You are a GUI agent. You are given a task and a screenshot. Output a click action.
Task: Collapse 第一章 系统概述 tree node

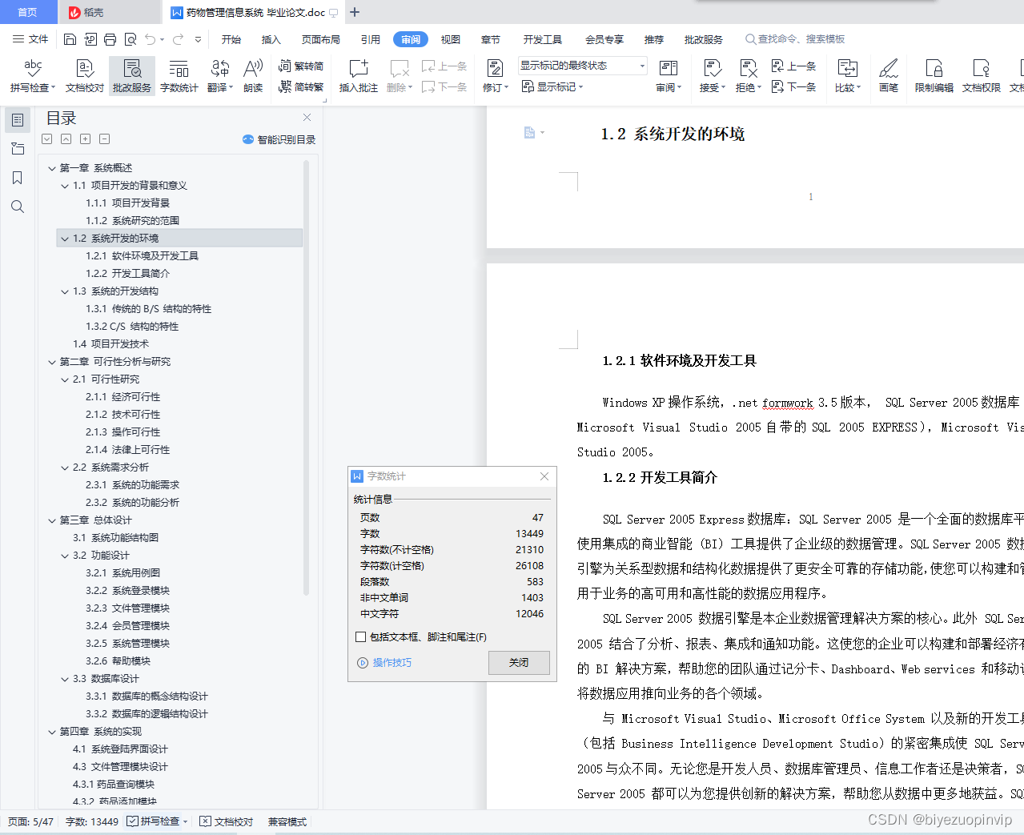click(x=52, y=168)
